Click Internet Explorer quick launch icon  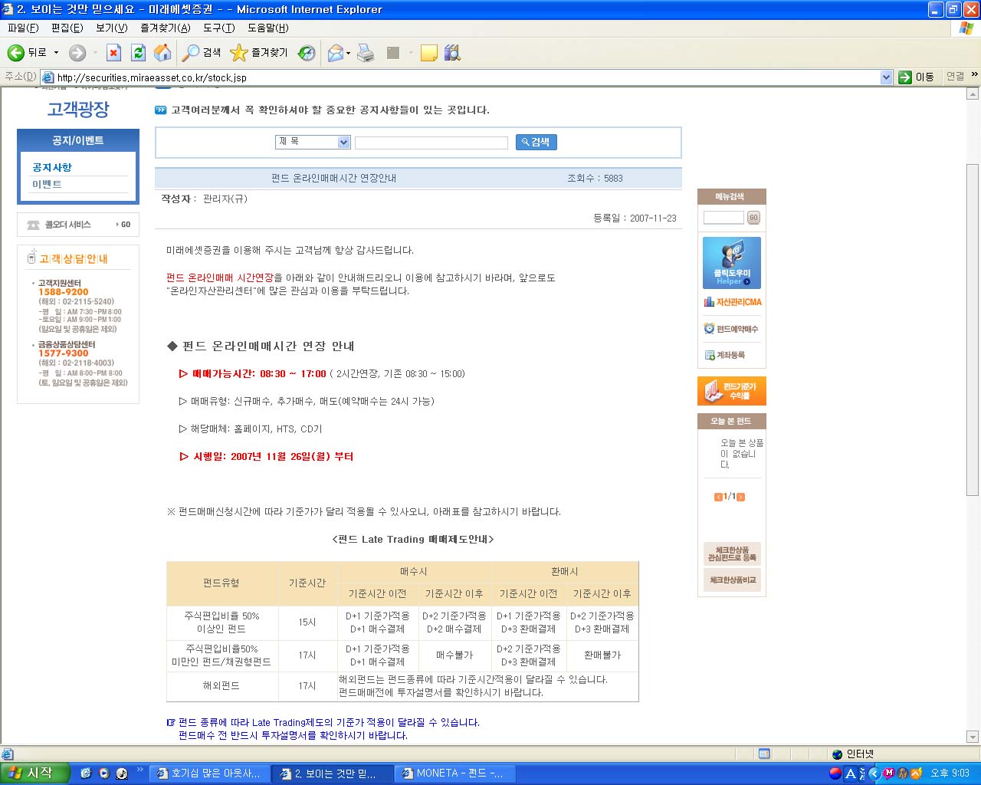click(86, 774)
